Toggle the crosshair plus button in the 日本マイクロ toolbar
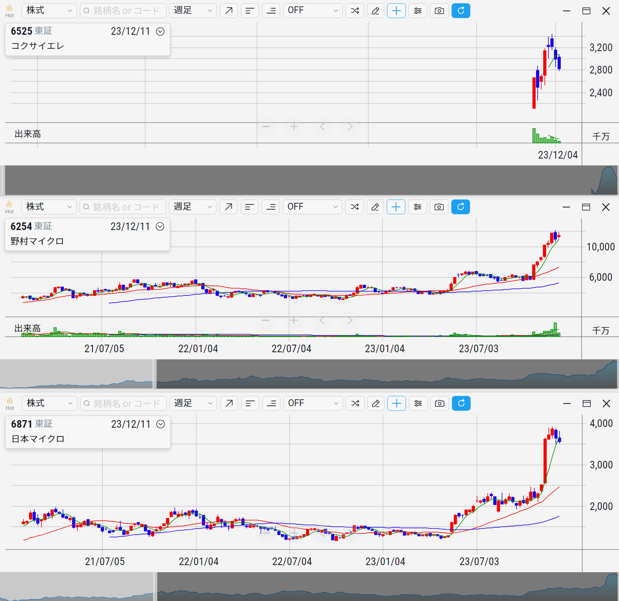Image resolution: width=619 pixels, height=601 pixels. (396, 403)
